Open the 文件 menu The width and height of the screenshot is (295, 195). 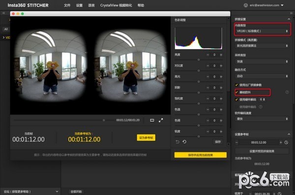(x=67, y=5)
